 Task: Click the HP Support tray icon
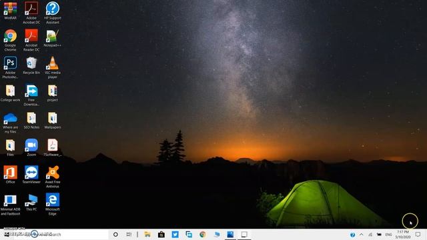click(352, 235)
